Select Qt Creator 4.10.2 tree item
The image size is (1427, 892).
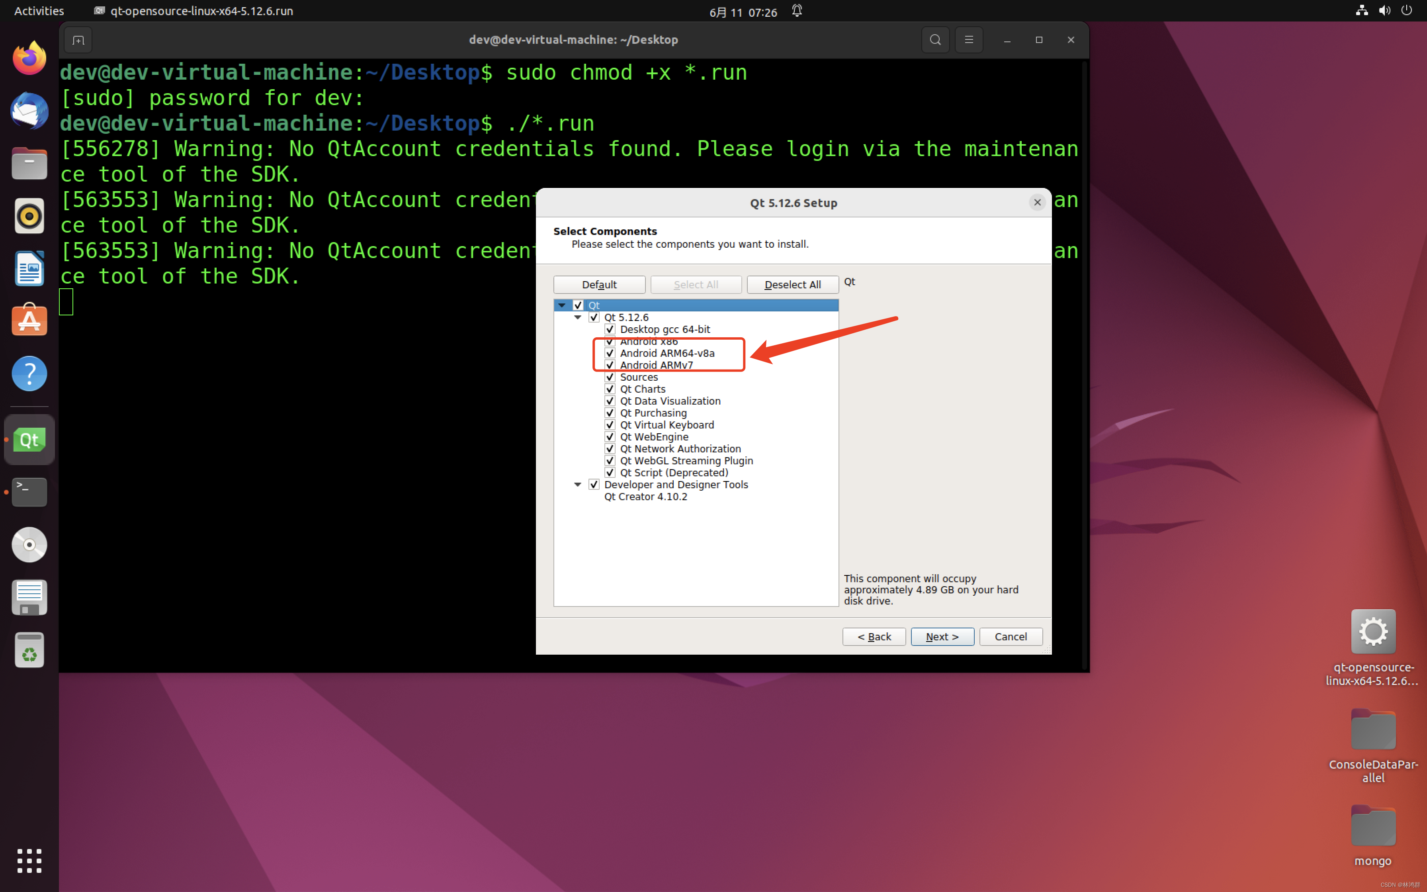pyautogui.click(x=645, y=497)
